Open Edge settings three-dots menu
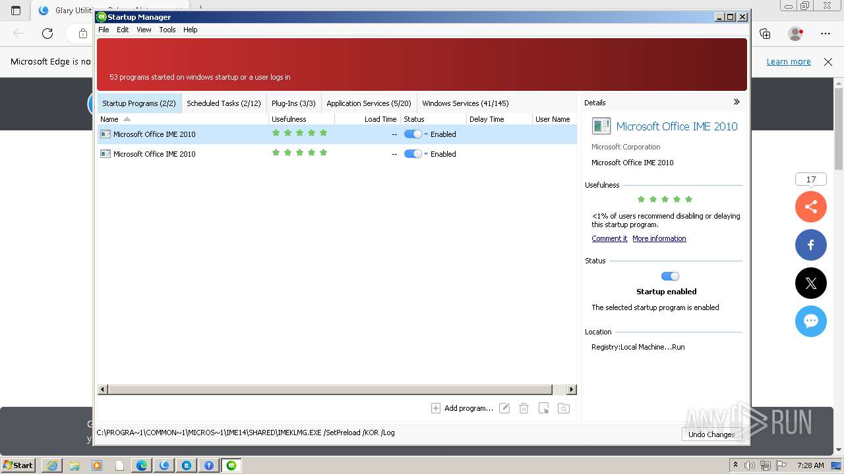844x474 pixels. tap(826, 34)
